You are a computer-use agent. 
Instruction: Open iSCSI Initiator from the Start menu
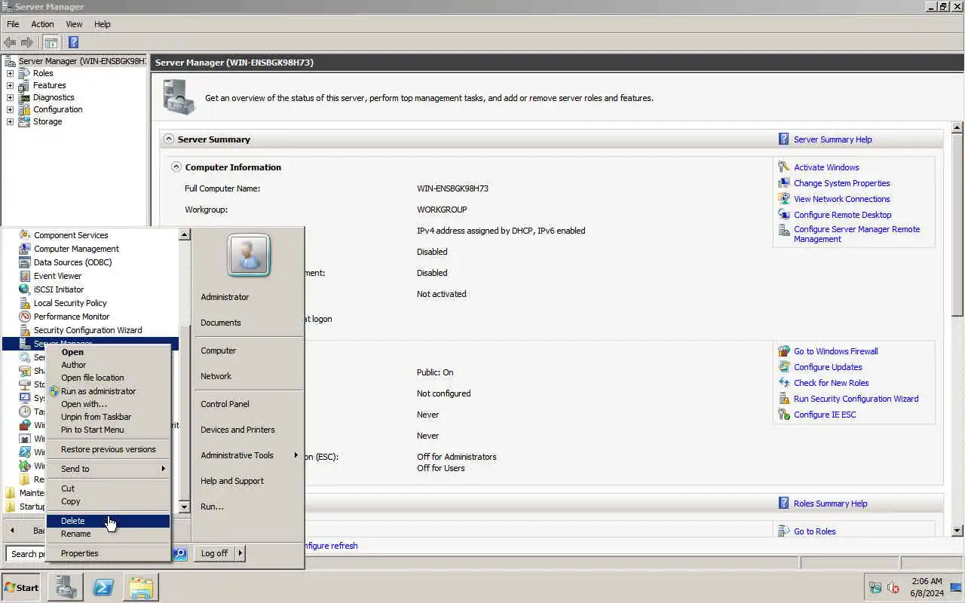(x=59, y=289)
